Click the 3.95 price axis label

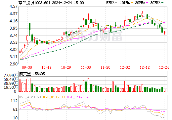[x=14, y=28]
